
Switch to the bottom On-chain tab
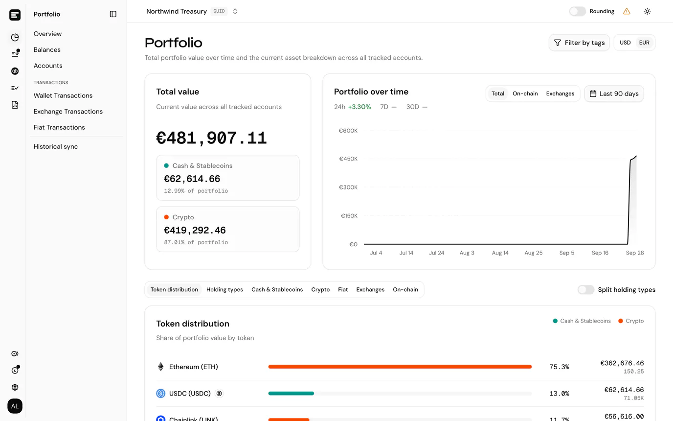click(x=405, y=289)
